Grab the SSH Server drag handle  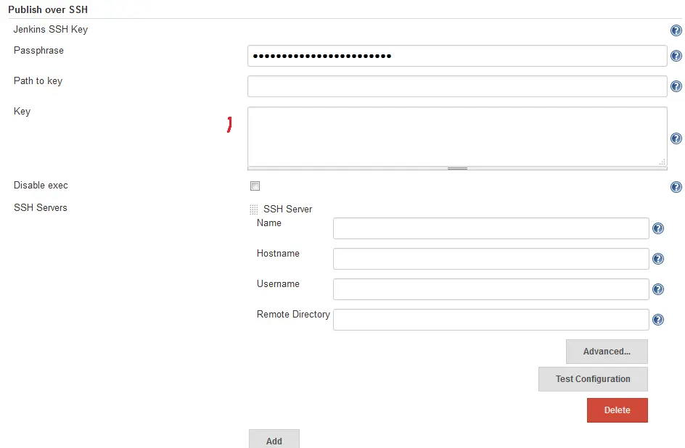[253, 210]
